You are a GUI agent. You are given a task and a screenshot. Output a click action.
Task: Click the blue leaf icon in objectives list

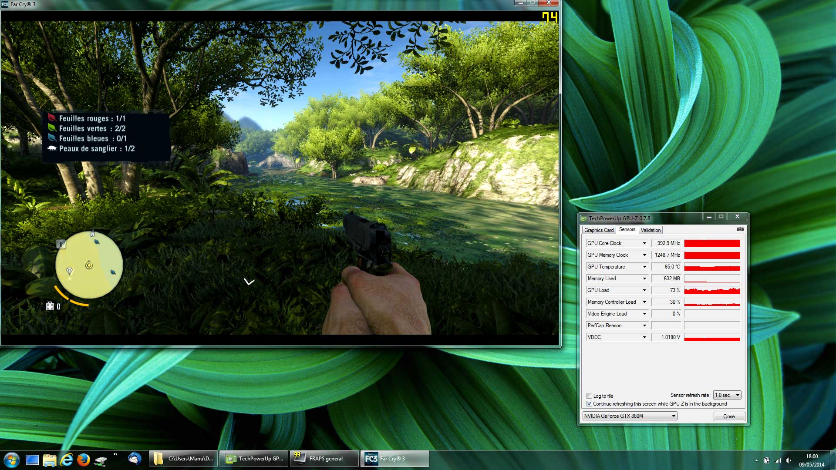pyautogui.click(x=52, y=138)
